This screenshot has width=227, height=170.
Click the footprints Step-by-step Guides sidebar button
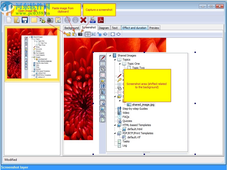(x=103, y=86)
